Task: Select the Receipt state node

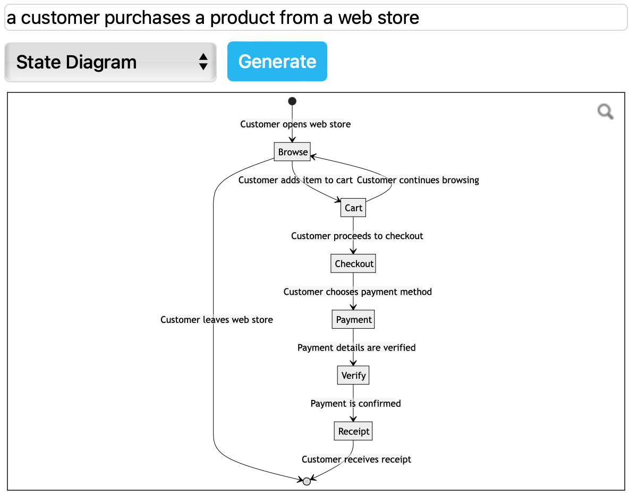Action: [353, 431]
